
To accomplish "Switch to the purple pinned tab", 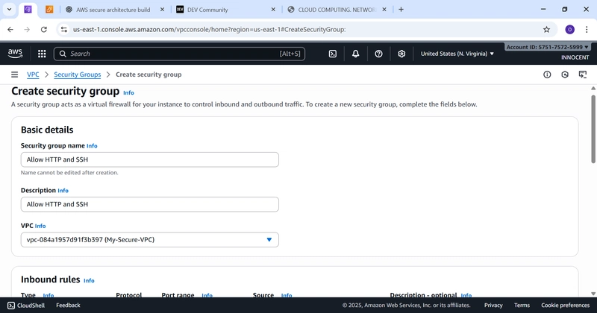I will [x=28, y=10].
